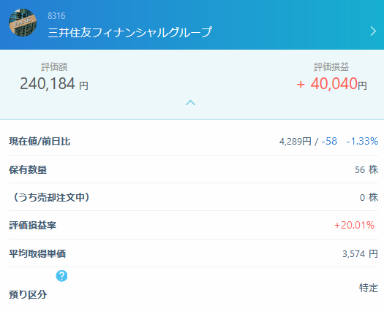This screenshot has width=384, height=314.
Task: Click the 平均取得単価 row label
Action: (x=37, y=253)
